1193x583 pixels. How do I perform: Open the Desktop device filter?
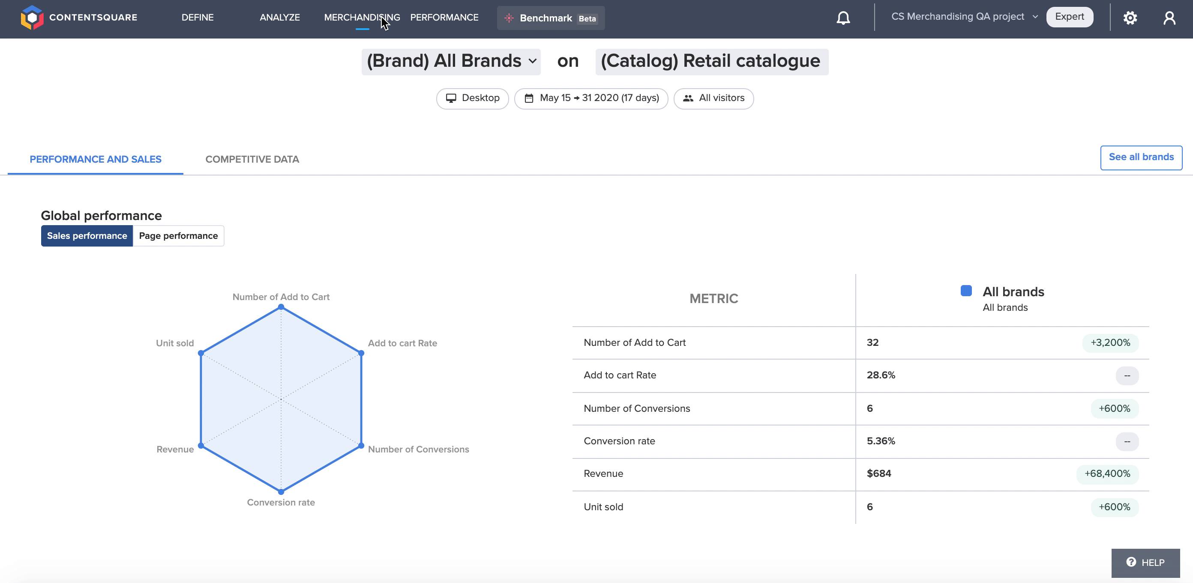(x=472, y=98)
